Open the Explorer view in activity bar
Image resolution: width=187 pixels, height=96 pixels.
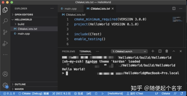[x=5, y=10]
